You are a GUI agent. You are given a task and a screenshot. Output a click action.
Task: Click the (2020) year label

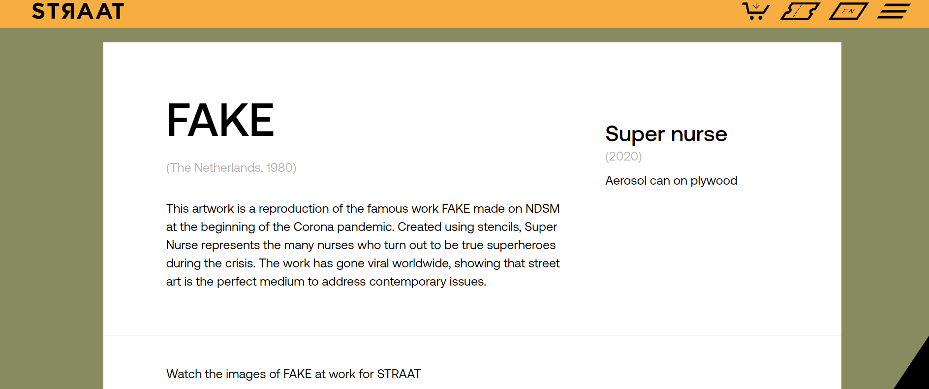click(x=623, y=157)
